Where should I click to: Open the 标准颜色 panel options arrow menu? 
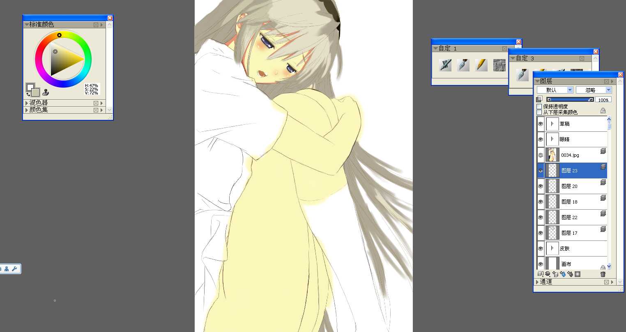pyautogui.click(x=102, y=25)
